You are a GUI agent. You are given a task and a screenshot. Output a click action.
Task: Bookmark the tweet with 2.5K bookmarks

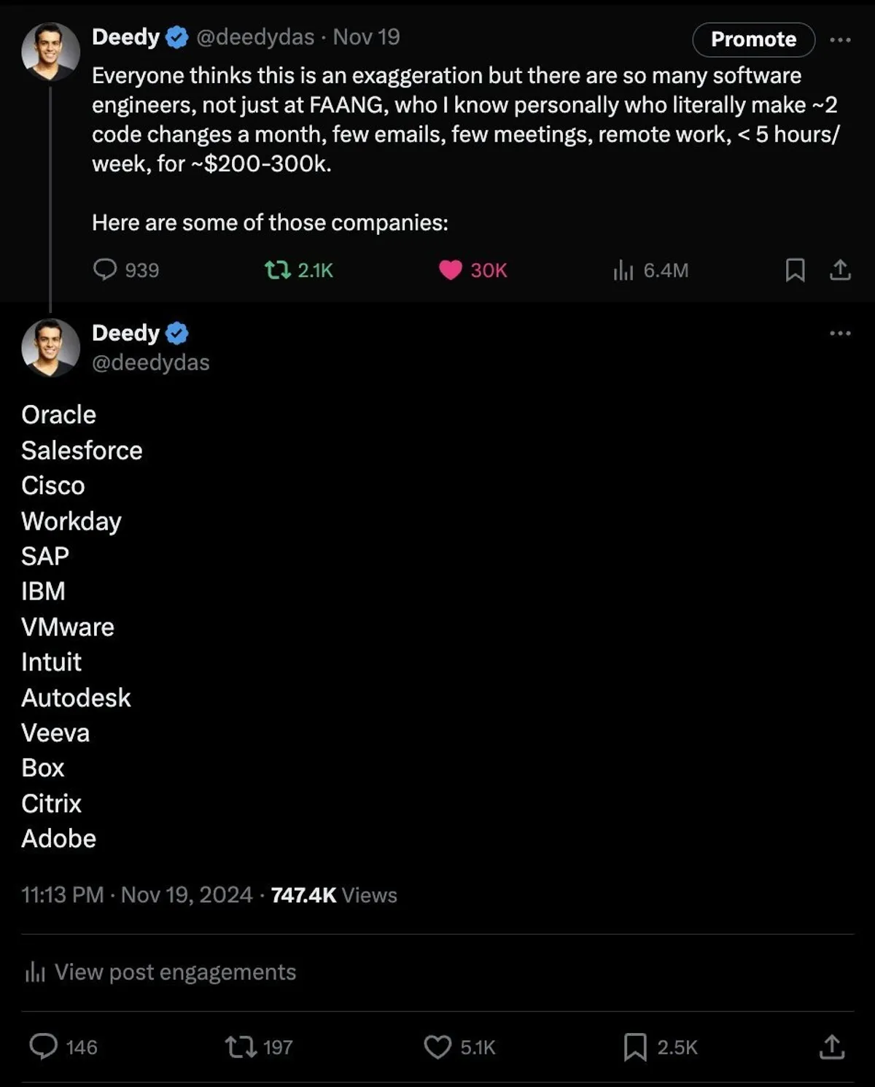[635, 1048]
